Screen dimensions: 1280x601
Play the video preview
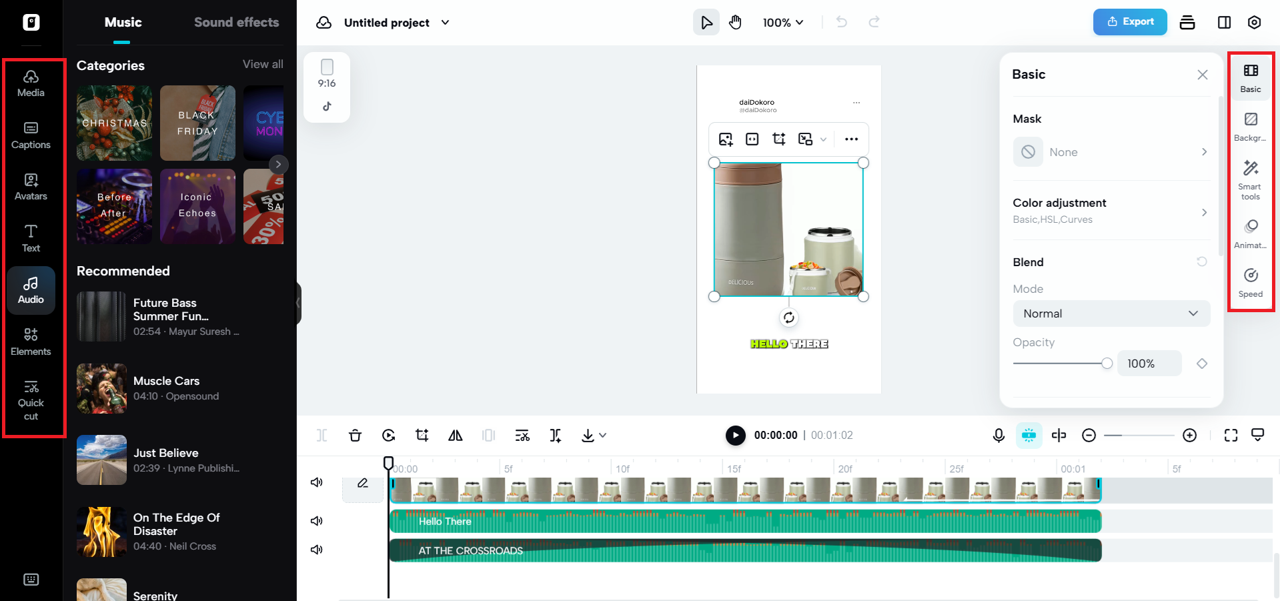[736, 436]
